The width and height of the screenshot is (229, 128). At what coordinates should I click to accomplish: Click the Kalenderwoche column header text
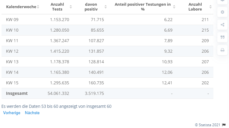(21, 7)
